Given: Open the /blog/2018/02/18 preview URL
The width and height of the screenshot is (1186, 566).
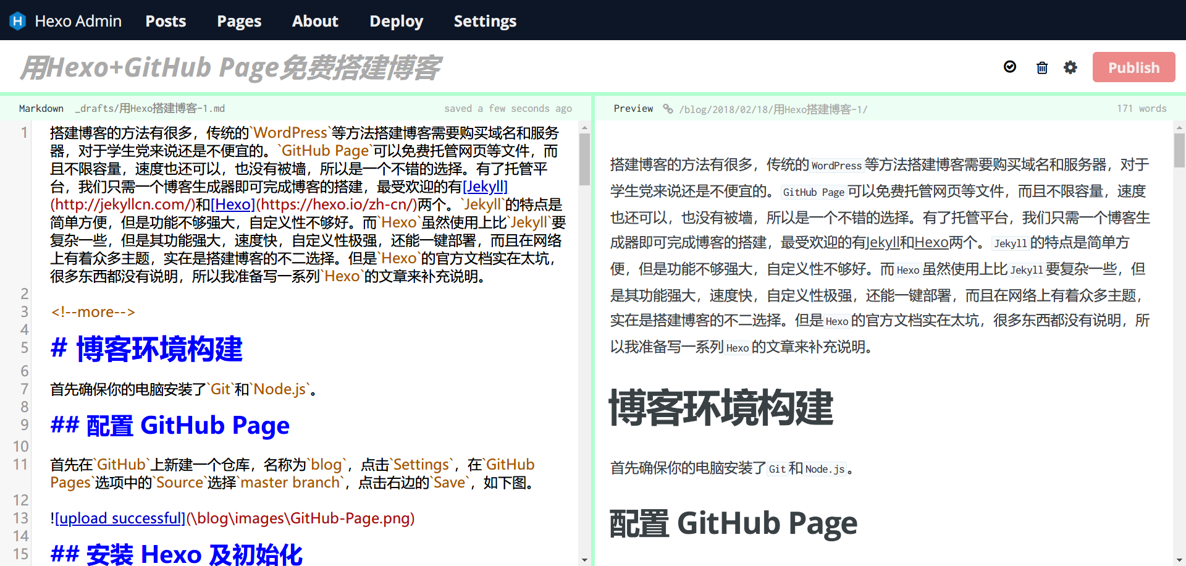Looking at the screenshot, I should [773, 109].
